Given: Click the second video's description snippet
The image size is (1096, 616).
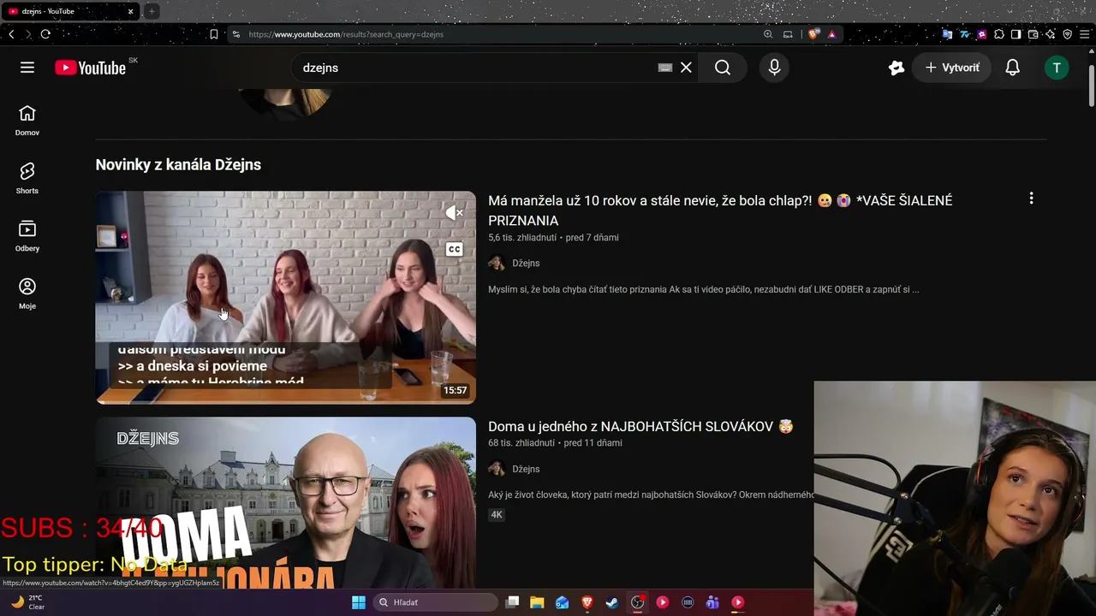Looking at the screenshot, I should 651,495.
